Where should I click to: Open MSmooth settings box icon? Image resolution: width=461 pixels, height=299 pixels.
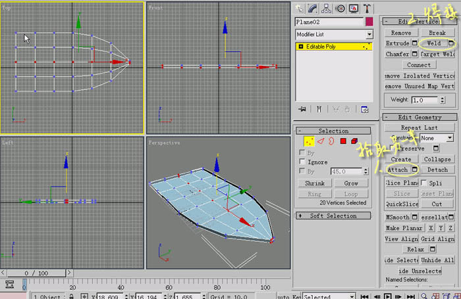coord(414,217)
